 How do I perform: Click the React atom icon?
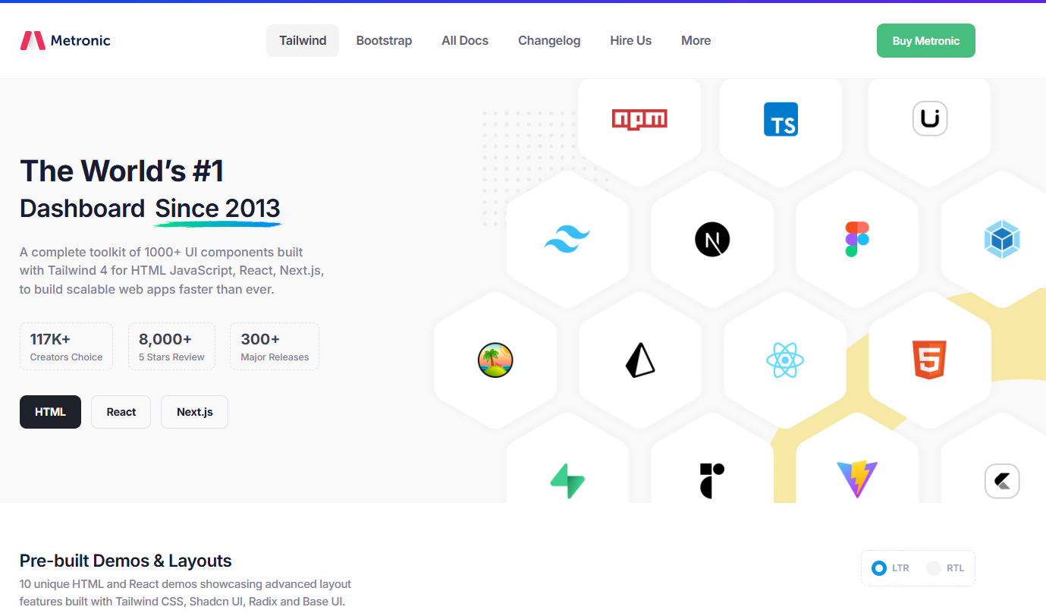point(785,360)
